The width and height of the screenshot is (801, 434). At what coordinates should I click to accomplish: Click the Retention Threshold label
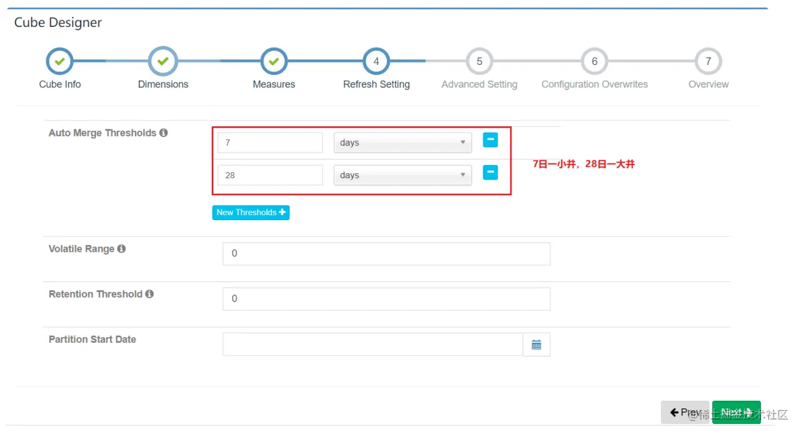[96, 294]
